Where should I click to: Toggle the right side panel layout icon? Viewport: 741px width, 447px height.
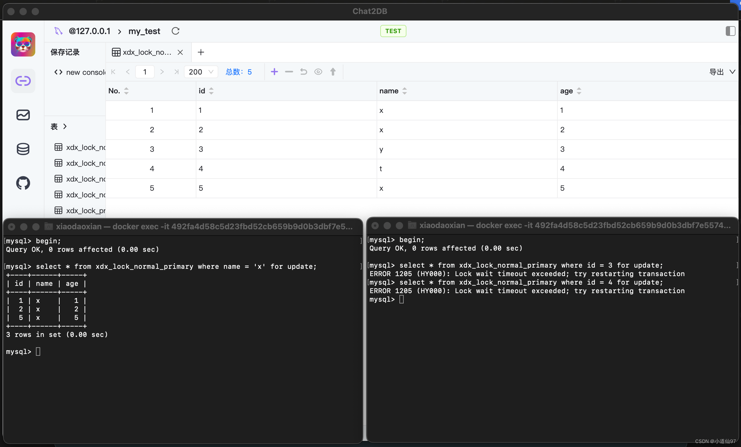[730, 31]
